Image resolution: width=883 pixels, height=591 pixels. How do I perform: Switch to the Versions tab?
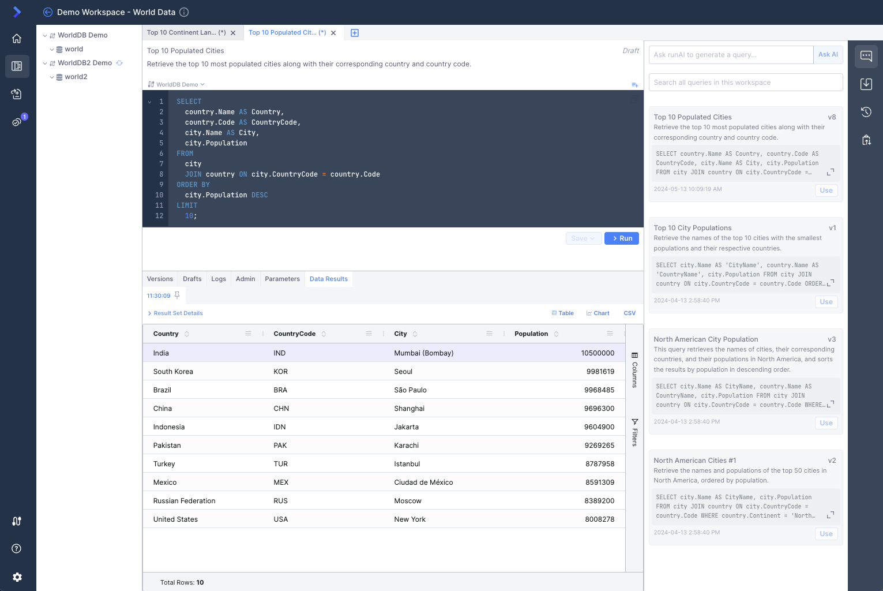pos(160,279)
